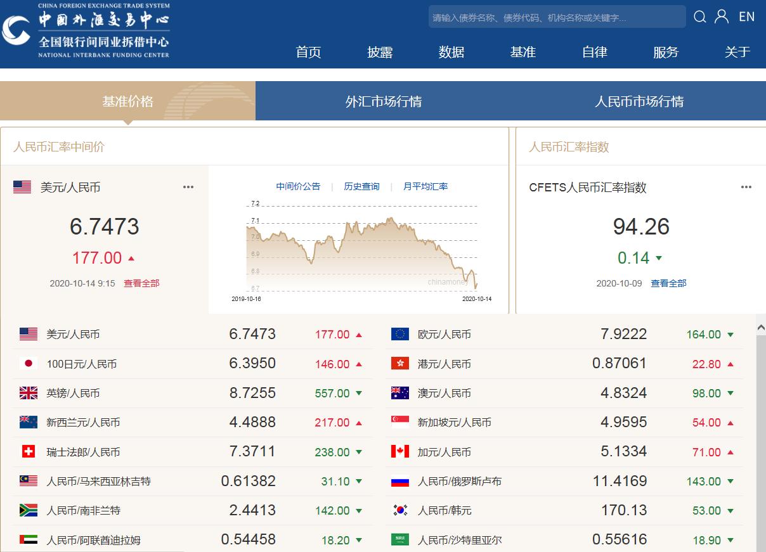Expand the options dots for CFETS人民币汇率指数

[746, 187]
